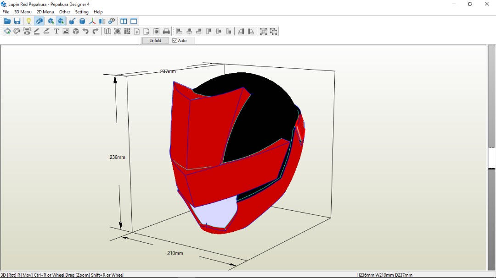This screenshot has height=278, width=496.
Task: Redo the last action
Action: point(96,31)
